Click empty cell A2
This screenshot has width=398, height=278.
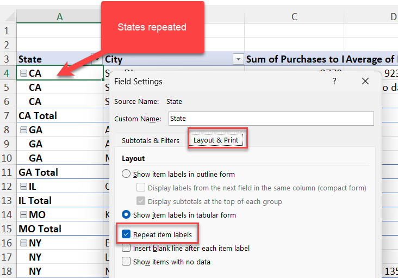(x=60, y=45)
